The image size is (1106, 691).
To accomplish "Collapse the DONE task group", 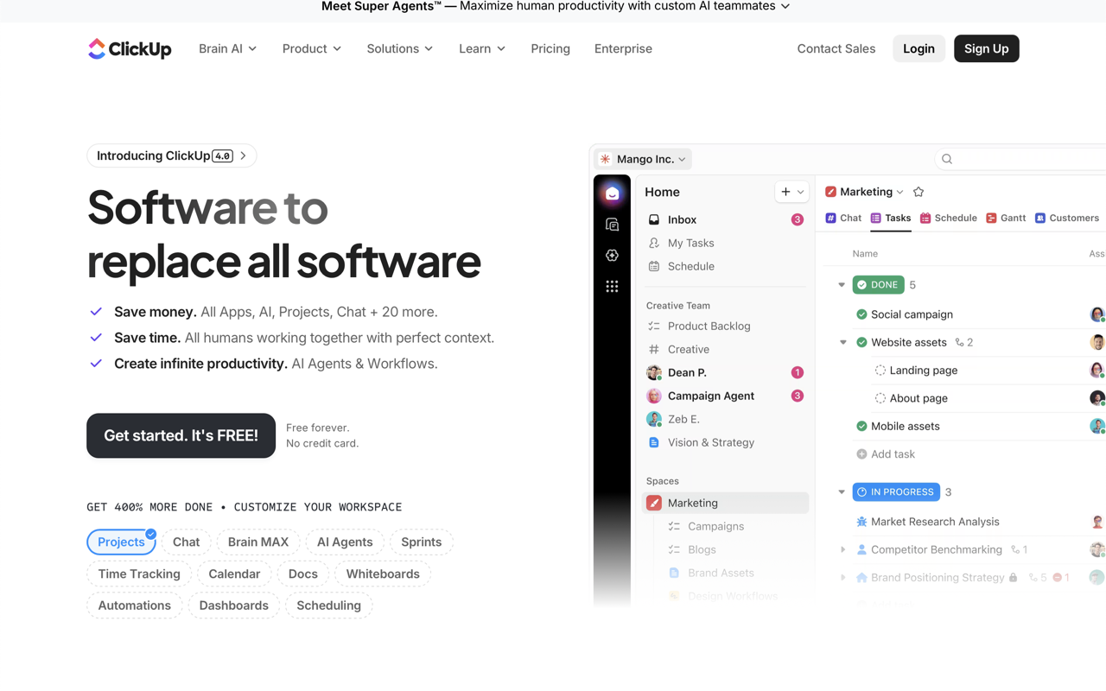I will pyautogui.click(x=842, y=284).
